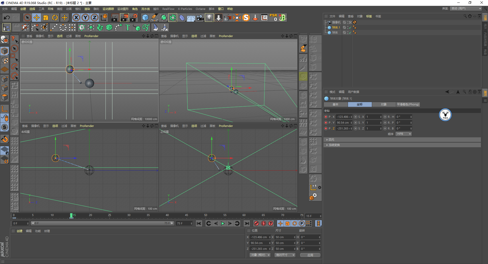Click the PSR reset icon in toolbar
488x264 pixels.
(x=273, y=18)
